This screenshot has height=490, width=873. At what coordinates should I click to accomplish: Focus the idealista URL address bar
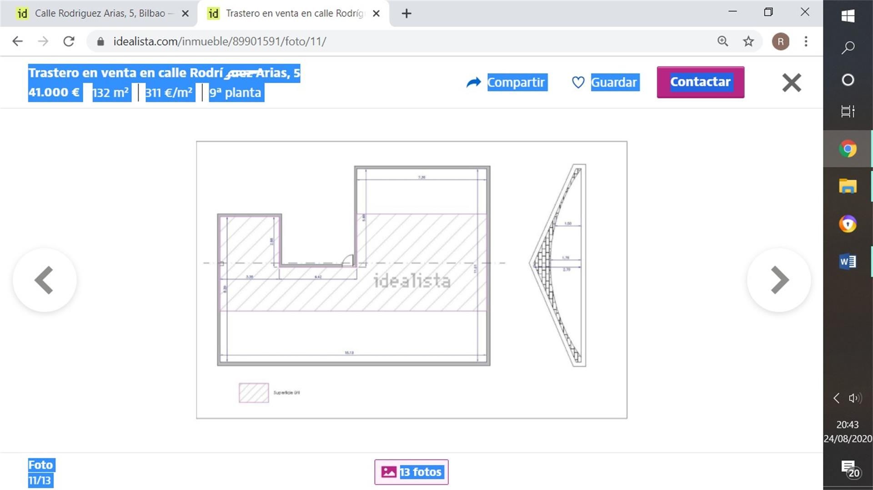pyautogui.click(x=364, y=41)
